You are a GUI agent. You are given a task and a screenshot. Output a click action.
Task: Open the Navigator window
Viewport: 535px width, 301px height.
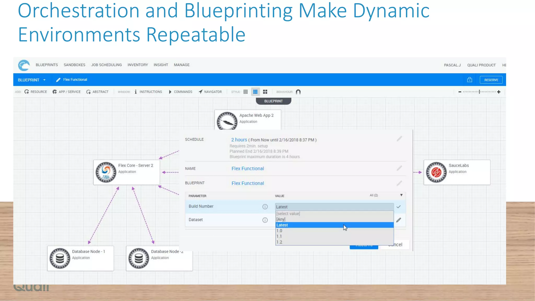(x=210, y=92)
